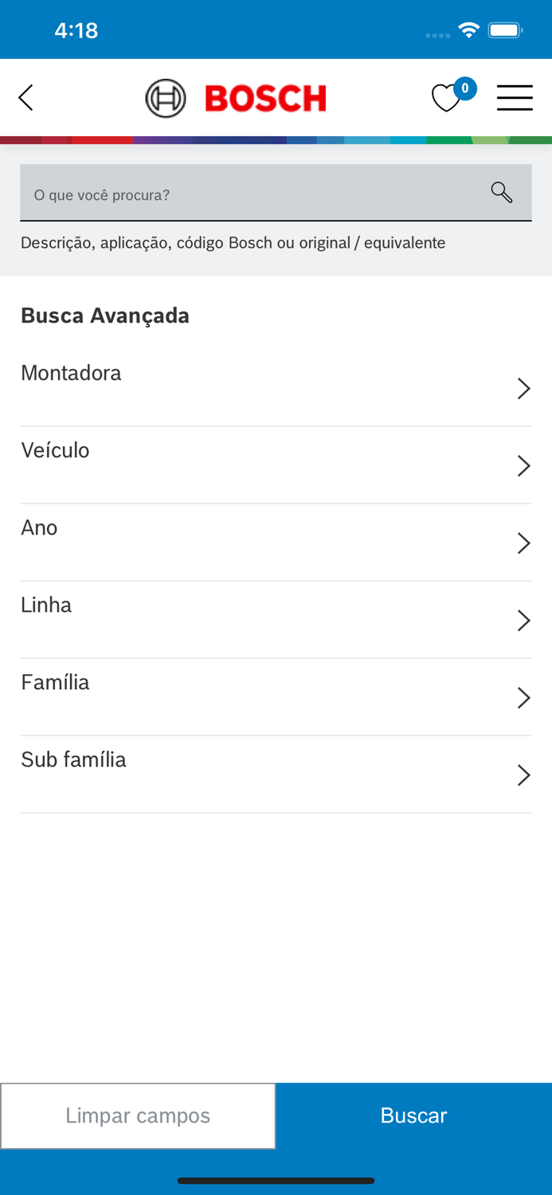Tap the battery status icon
Screen dimensions: 552x1195
coord(505,31)
